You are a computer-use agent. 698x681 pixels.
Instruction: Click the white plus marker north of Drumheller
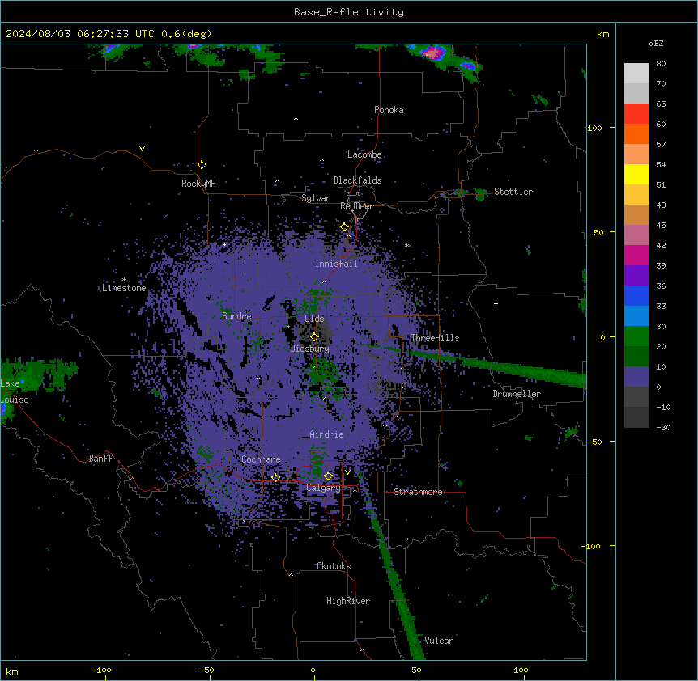(x=496, y=303)
